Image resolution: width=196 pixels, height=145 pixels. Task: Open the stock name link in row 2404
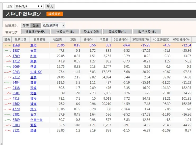pos(33,82)
